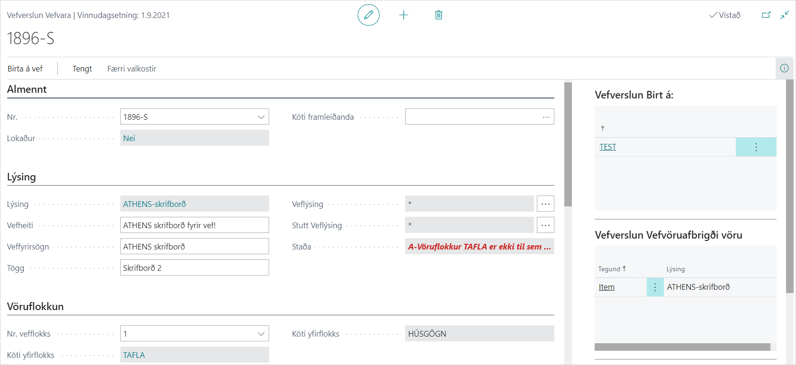
Task: Click the ellipsis button beside Stutt Veflýsing
Action: point(545,225)
